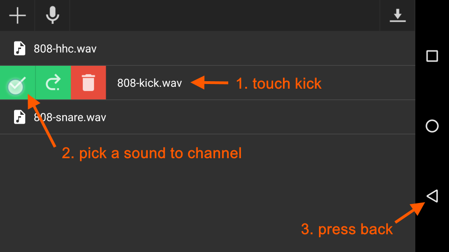Tap empty toolbar space right of the microphone
449x252 pixels.
click(x=224, y=16)
